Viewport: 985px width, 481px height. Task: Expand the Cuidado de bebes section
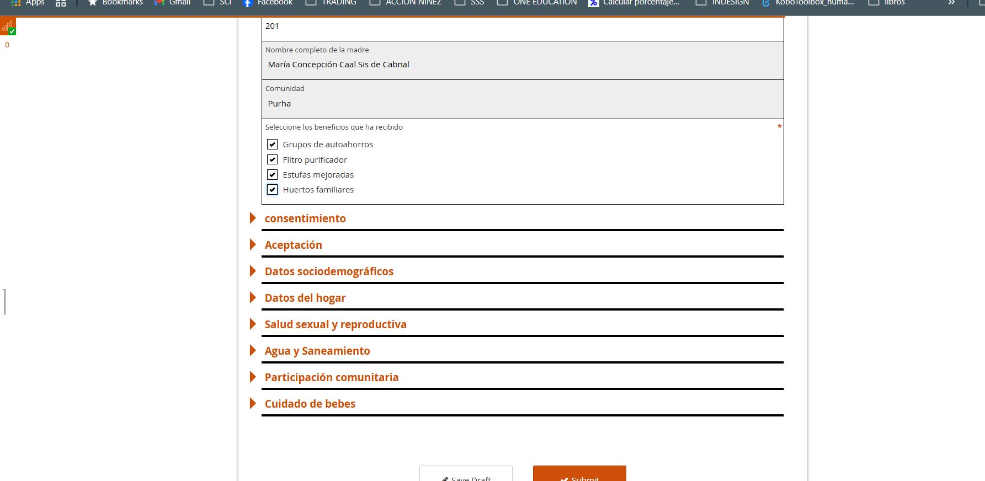point(310,404)
